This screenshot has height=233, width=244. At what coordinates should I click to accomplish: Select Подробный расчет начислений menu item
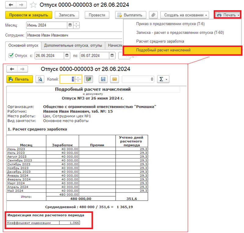pyautogui.click(x=163, y=50)
